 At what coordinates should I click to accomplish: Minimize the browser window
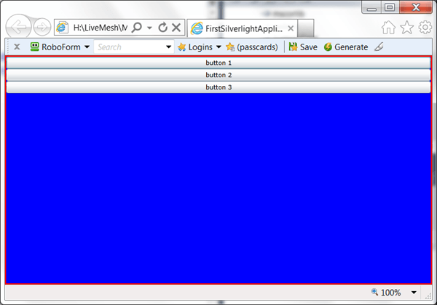(371, 7)
